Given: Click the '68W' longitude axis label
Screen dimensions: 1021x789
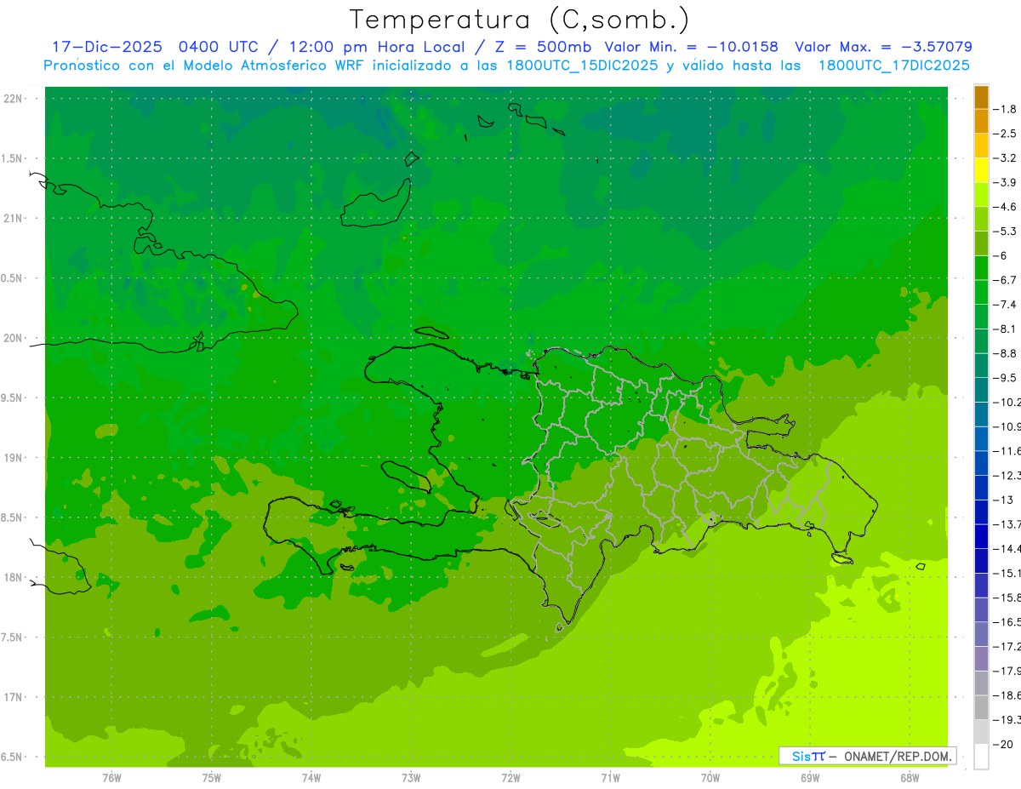Looking at the screenshot, I should click(x=910, y=778).
